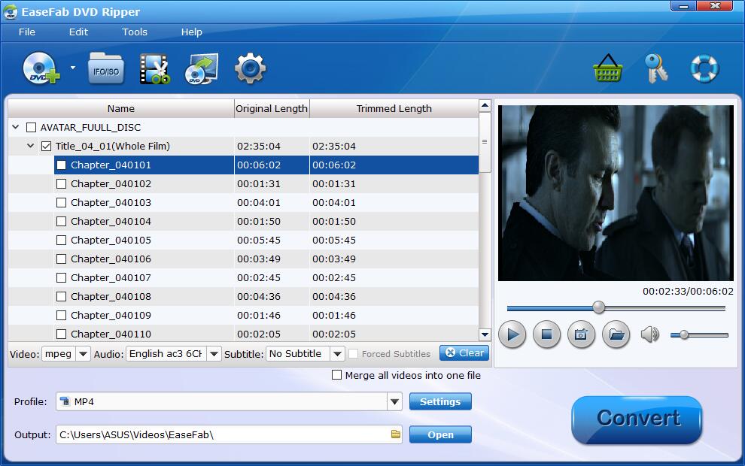Screen dimensions: 745x466
Task: Click the 00:02:33/00:06:02 playback time
Action: [688, 291]
